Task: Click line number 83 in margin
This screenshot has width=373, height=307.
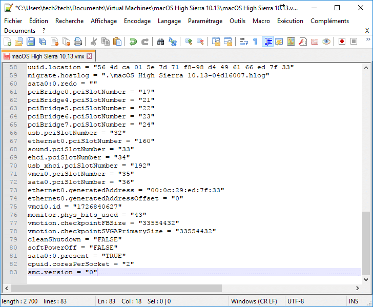Action: click(13, 272)
